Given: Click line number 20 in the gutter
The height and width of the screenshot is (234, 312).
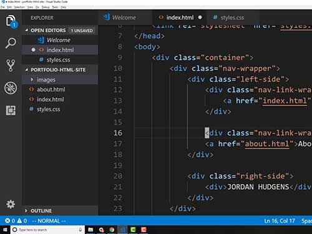Looking at the screenshot, I should click(x=118, y=176).
